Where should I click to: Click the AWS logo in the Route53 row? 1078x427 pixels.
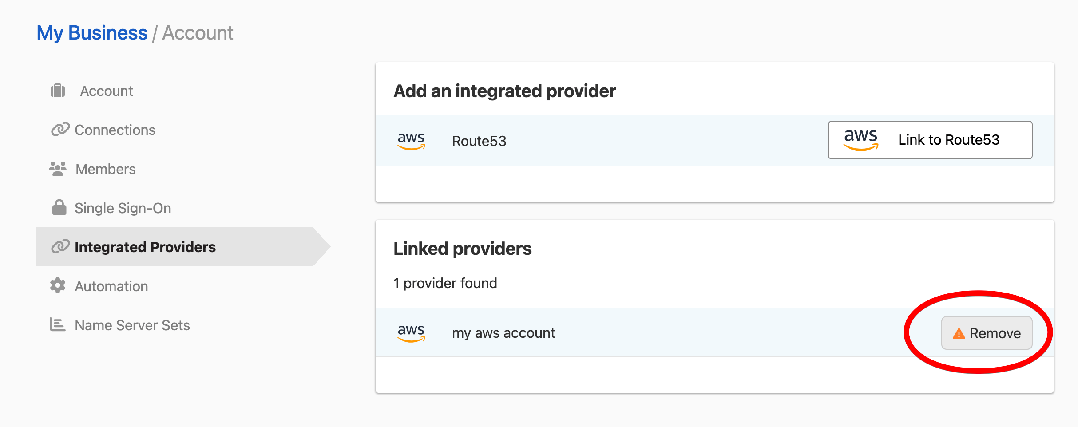click(411, 141)
